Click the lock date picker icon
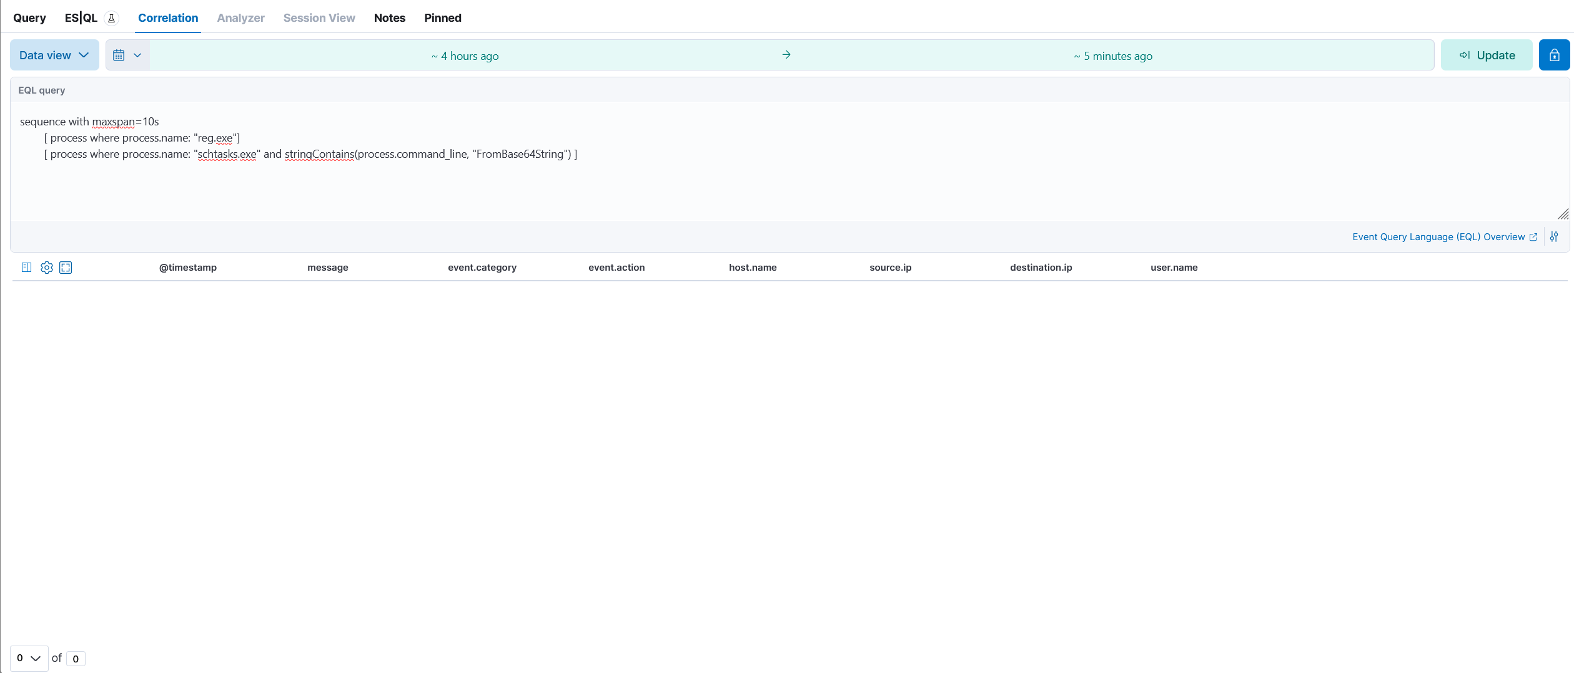This screenshot has width=1574, height=673. [x=1554, y=56]
